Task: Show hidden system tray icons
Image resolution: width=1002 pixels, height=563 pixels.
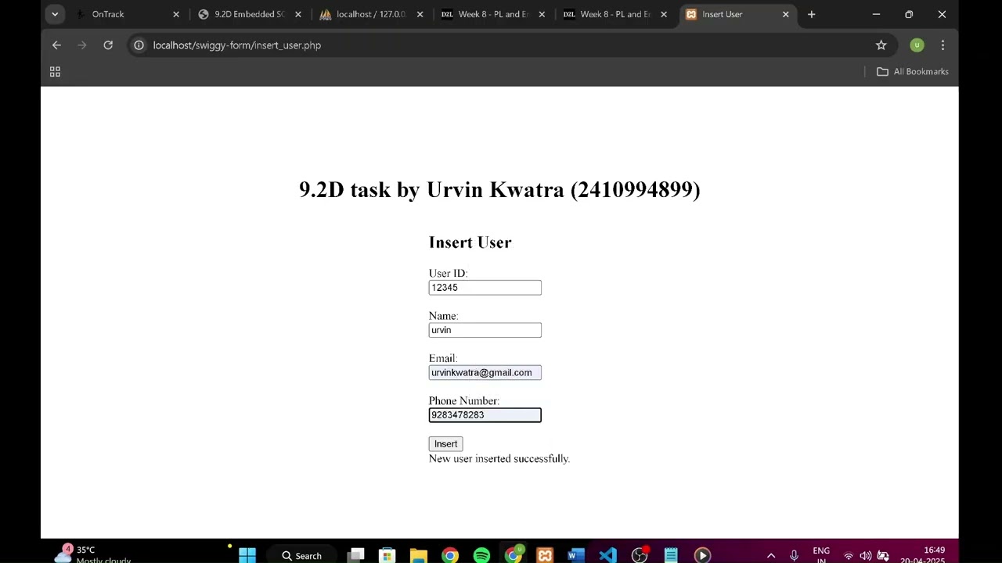Action: [x=771, y=556]
